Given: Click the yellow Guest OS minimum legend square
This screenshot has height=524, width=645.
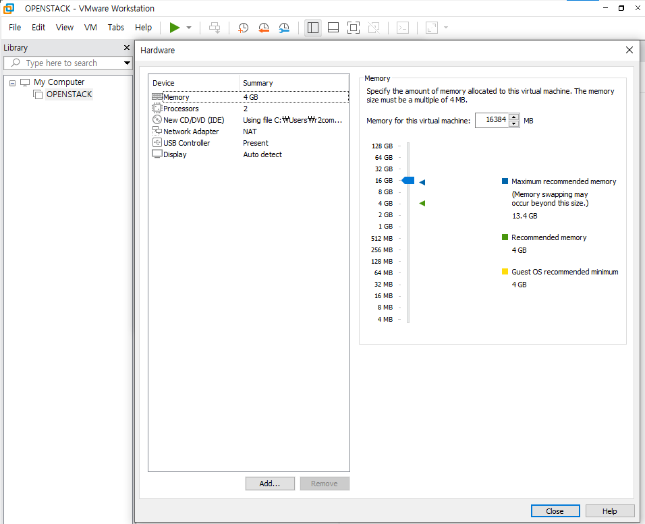Looking at the screenshot, I should click(x=505, y=272).
